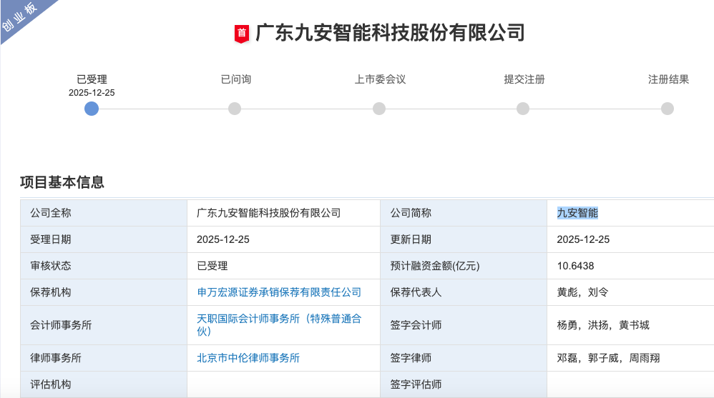Select the blue 已受理 stage circle
This screenshot has height=398, width=714.
click(92, 109)
